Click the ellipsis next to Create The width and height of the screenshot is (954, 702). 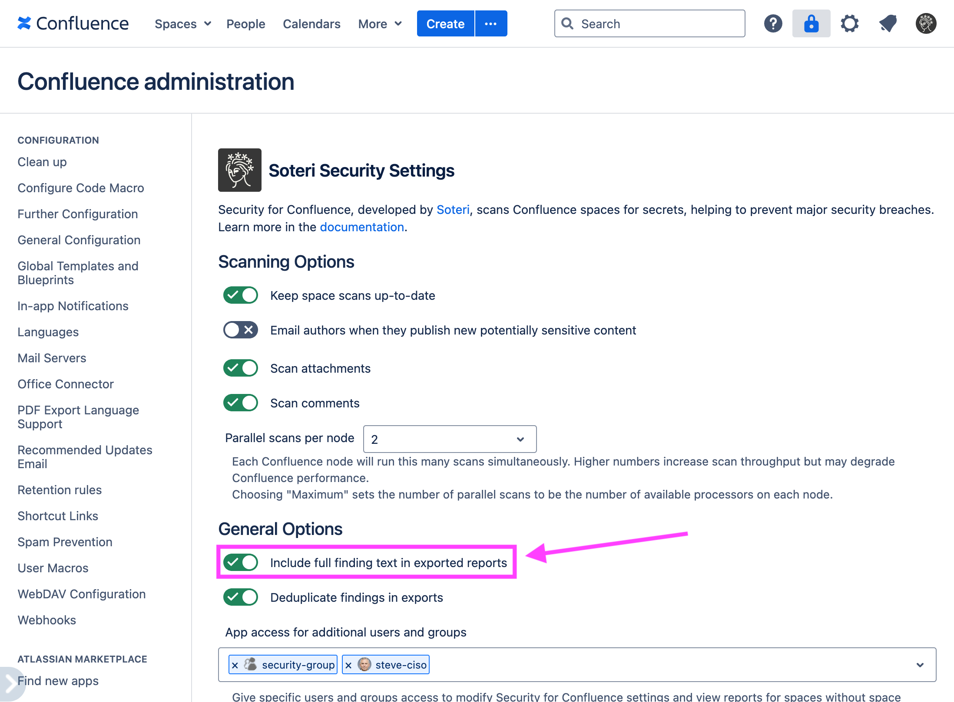[490, 23]
